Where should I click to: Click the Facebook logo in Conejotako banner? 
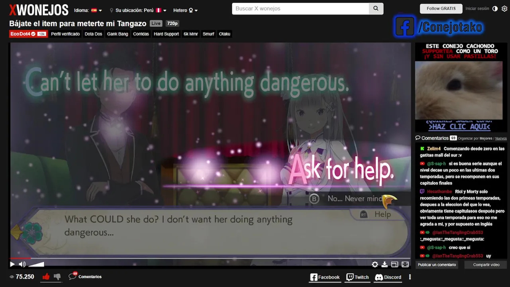[x=405, y=27]
